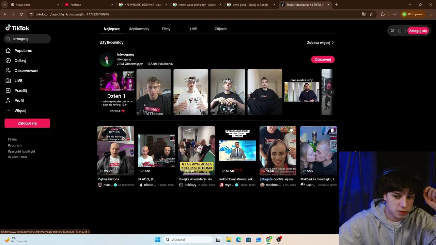
Task: Open Microsoft Edge from taskbar
Action: point(238,240)
